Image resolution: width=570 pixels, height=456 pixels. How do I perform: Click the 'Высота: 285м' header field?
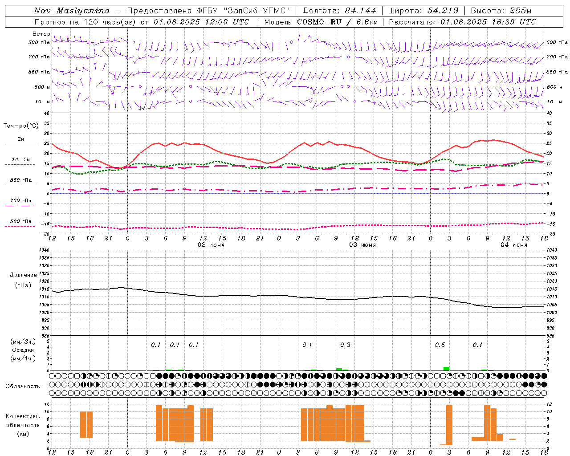[501, 11]
